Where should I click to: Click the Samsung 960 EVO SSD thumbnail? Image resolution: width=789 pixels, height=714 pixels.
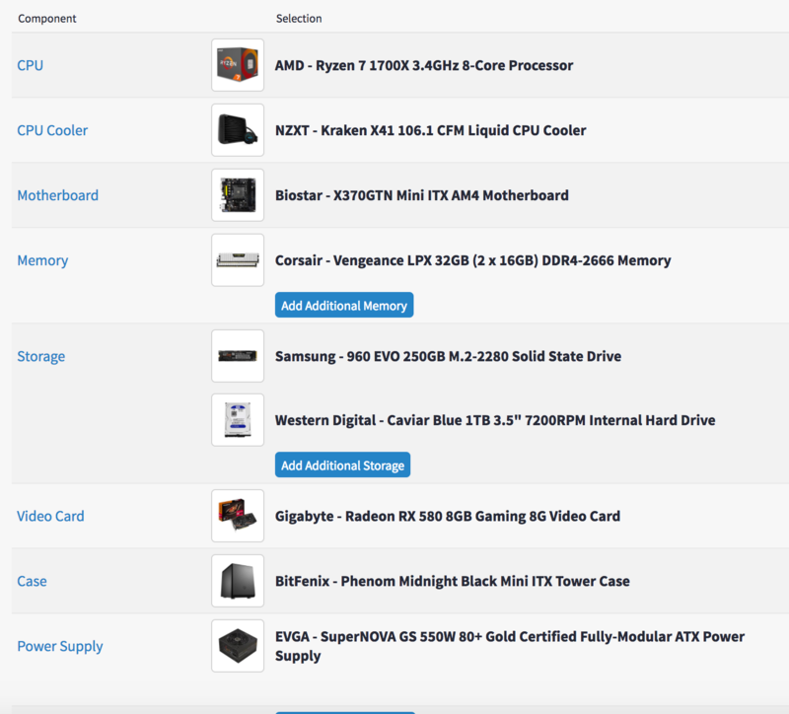[238, 356]
